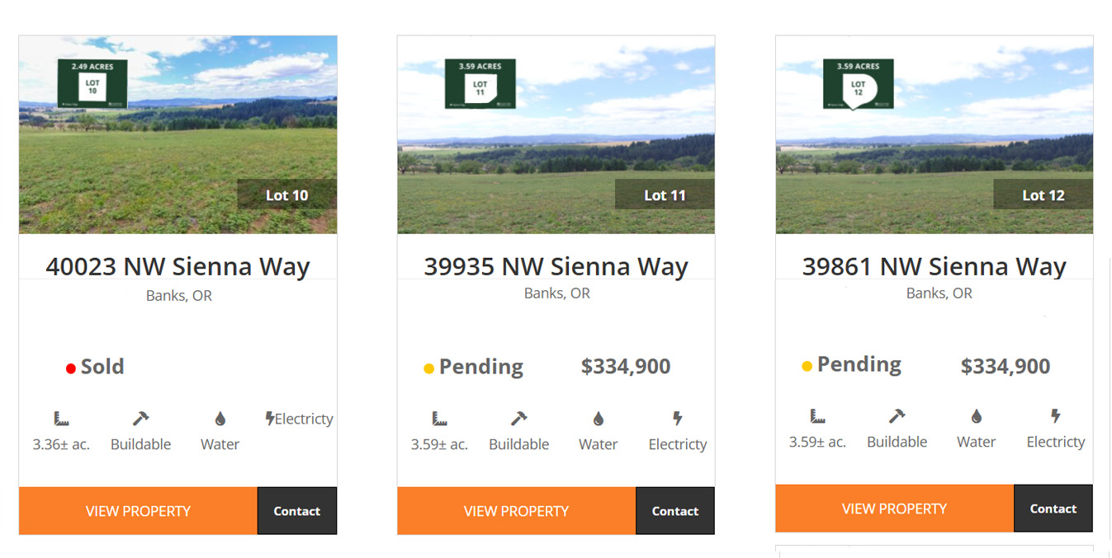Open View Property for 39935 NW Sienna Way
1112x558 pixels.
[516, 511]
